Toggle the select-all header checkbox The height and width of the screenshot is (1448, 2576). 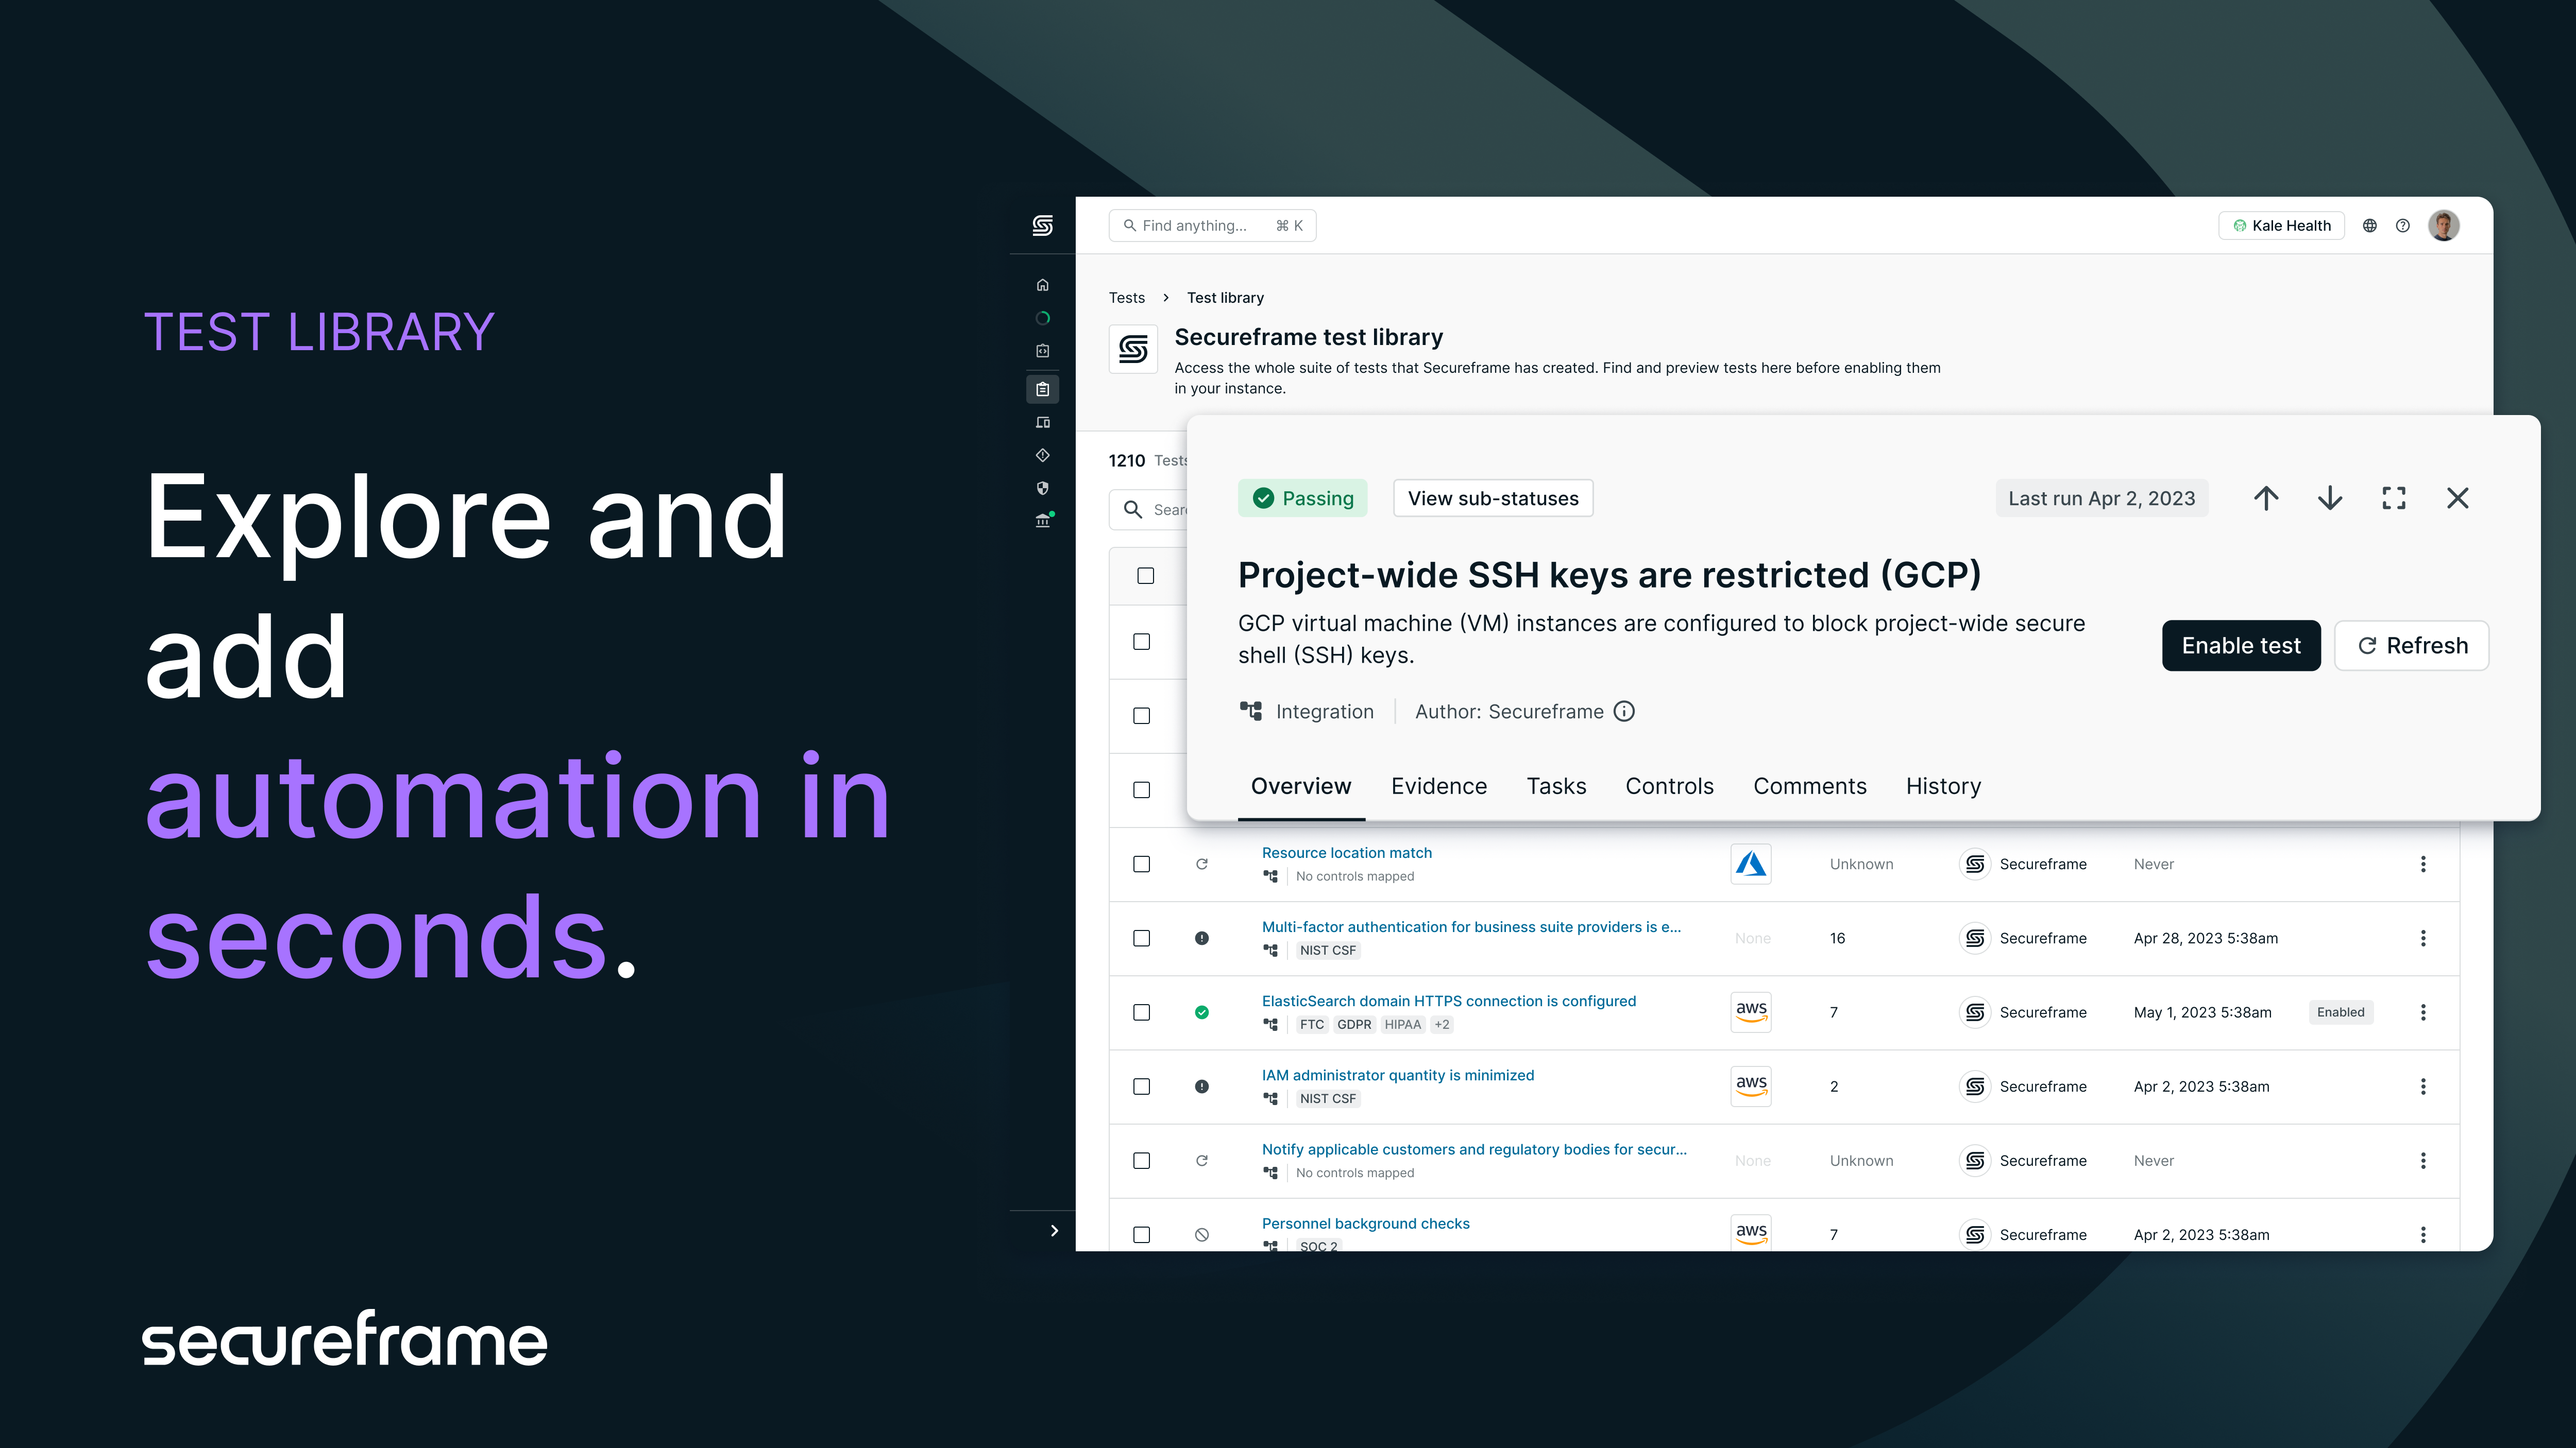(1145, 576)
